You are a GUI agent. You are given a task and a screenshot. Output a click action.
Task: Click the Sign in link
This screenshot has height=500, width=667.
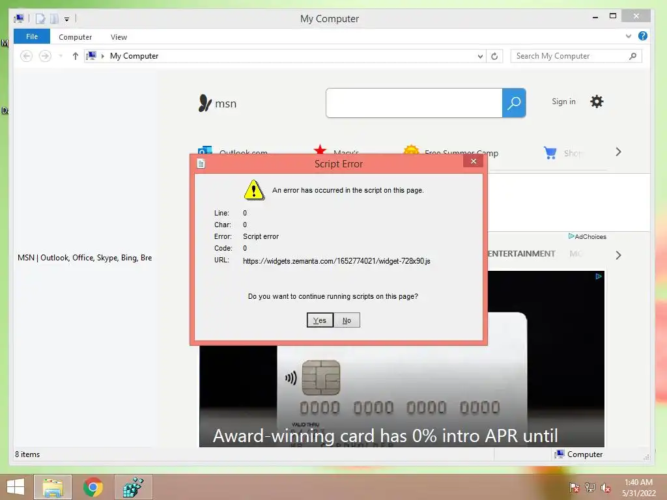pos(563,102)
